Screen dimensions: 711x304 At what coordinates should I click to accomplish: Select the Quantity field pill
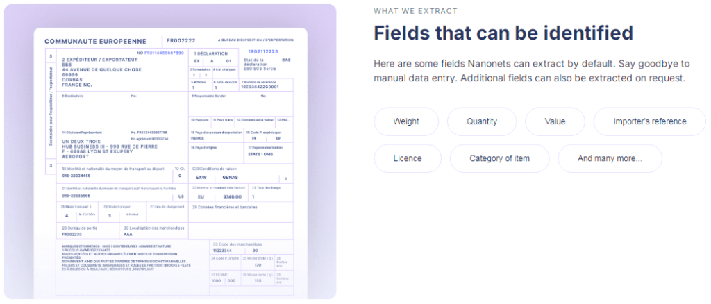[x=482, y=121]
